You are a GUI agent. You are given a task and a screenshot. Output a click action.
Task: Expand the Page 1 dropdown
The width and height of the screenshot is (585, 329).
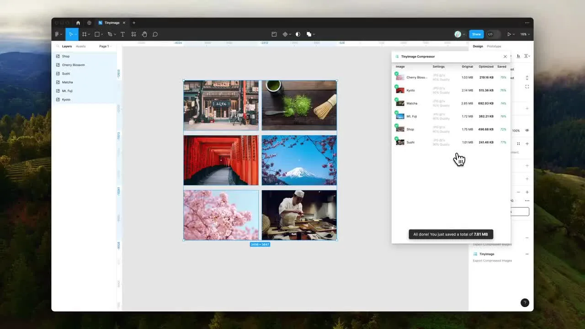click(105, 46)
